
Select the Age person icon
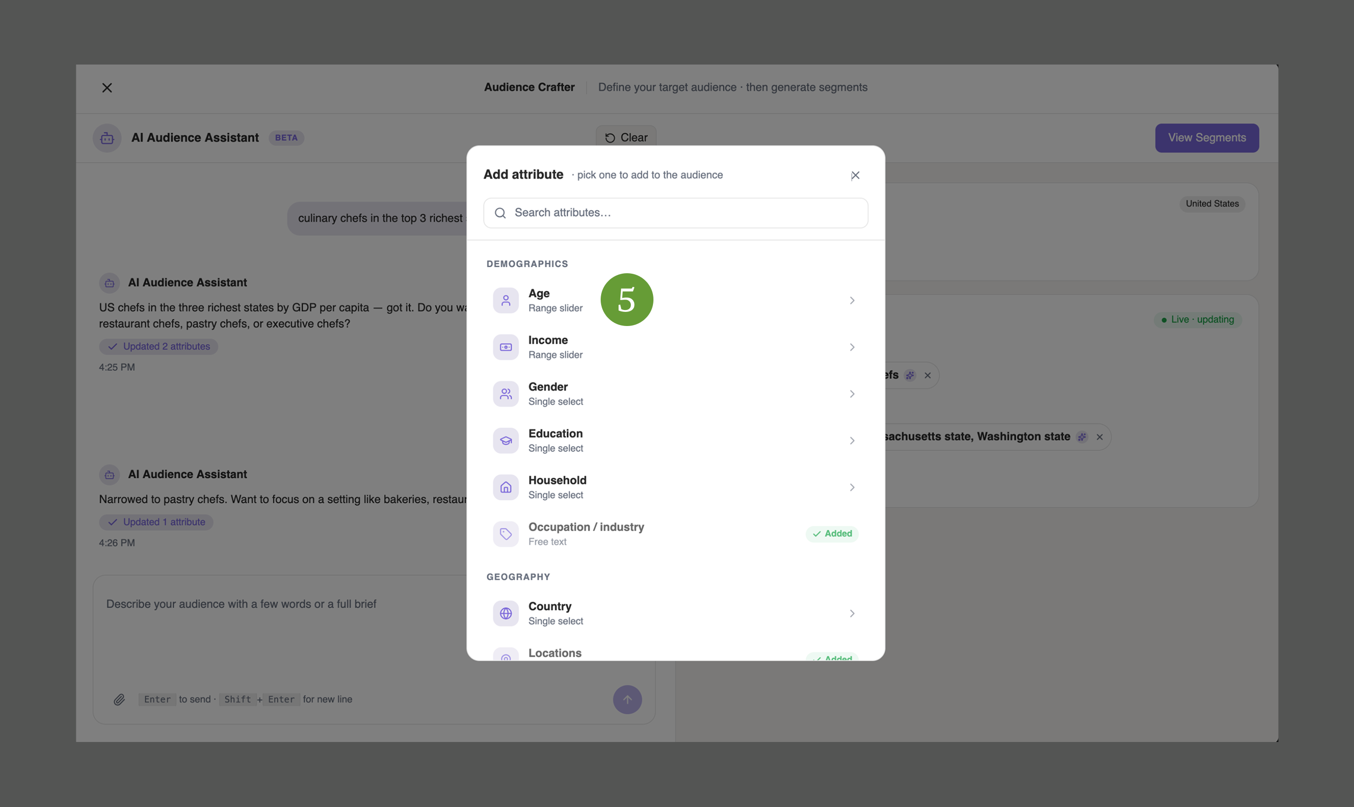coord(506,300)
